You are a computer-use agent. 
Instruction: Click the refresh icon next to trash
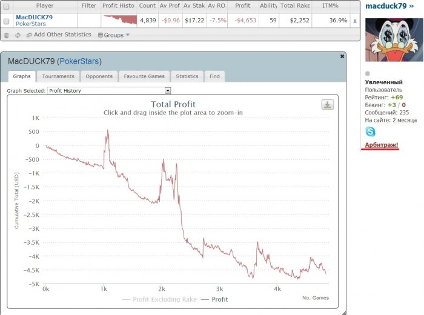click(18, 35)
